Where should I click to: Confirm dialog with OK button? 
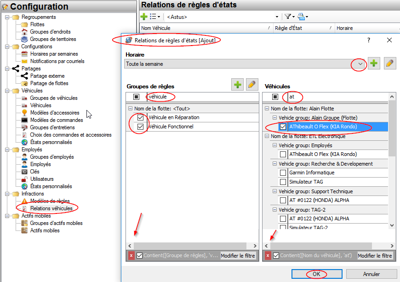point(316,274)
